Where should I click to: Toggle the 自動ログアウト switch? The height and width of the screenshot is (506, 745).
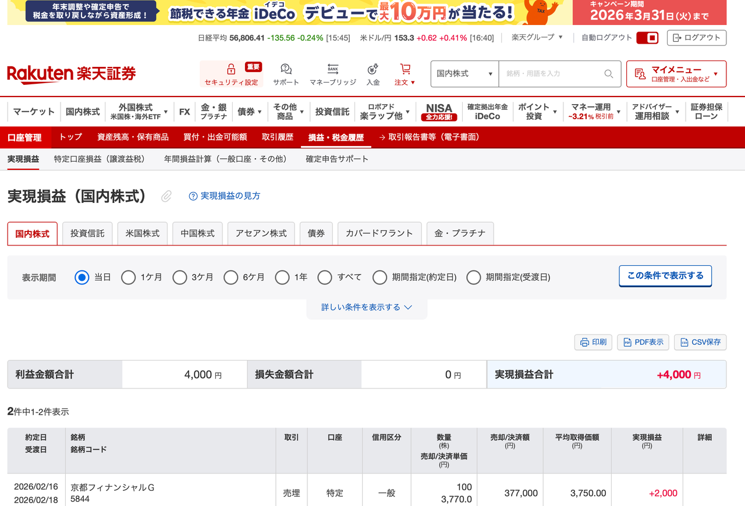(648, 37)
